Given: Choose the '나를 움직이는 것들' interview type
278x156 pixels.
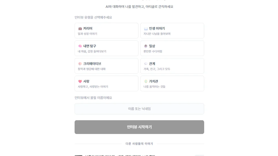Looking at the screenshot, I should (x=172, y=84).
